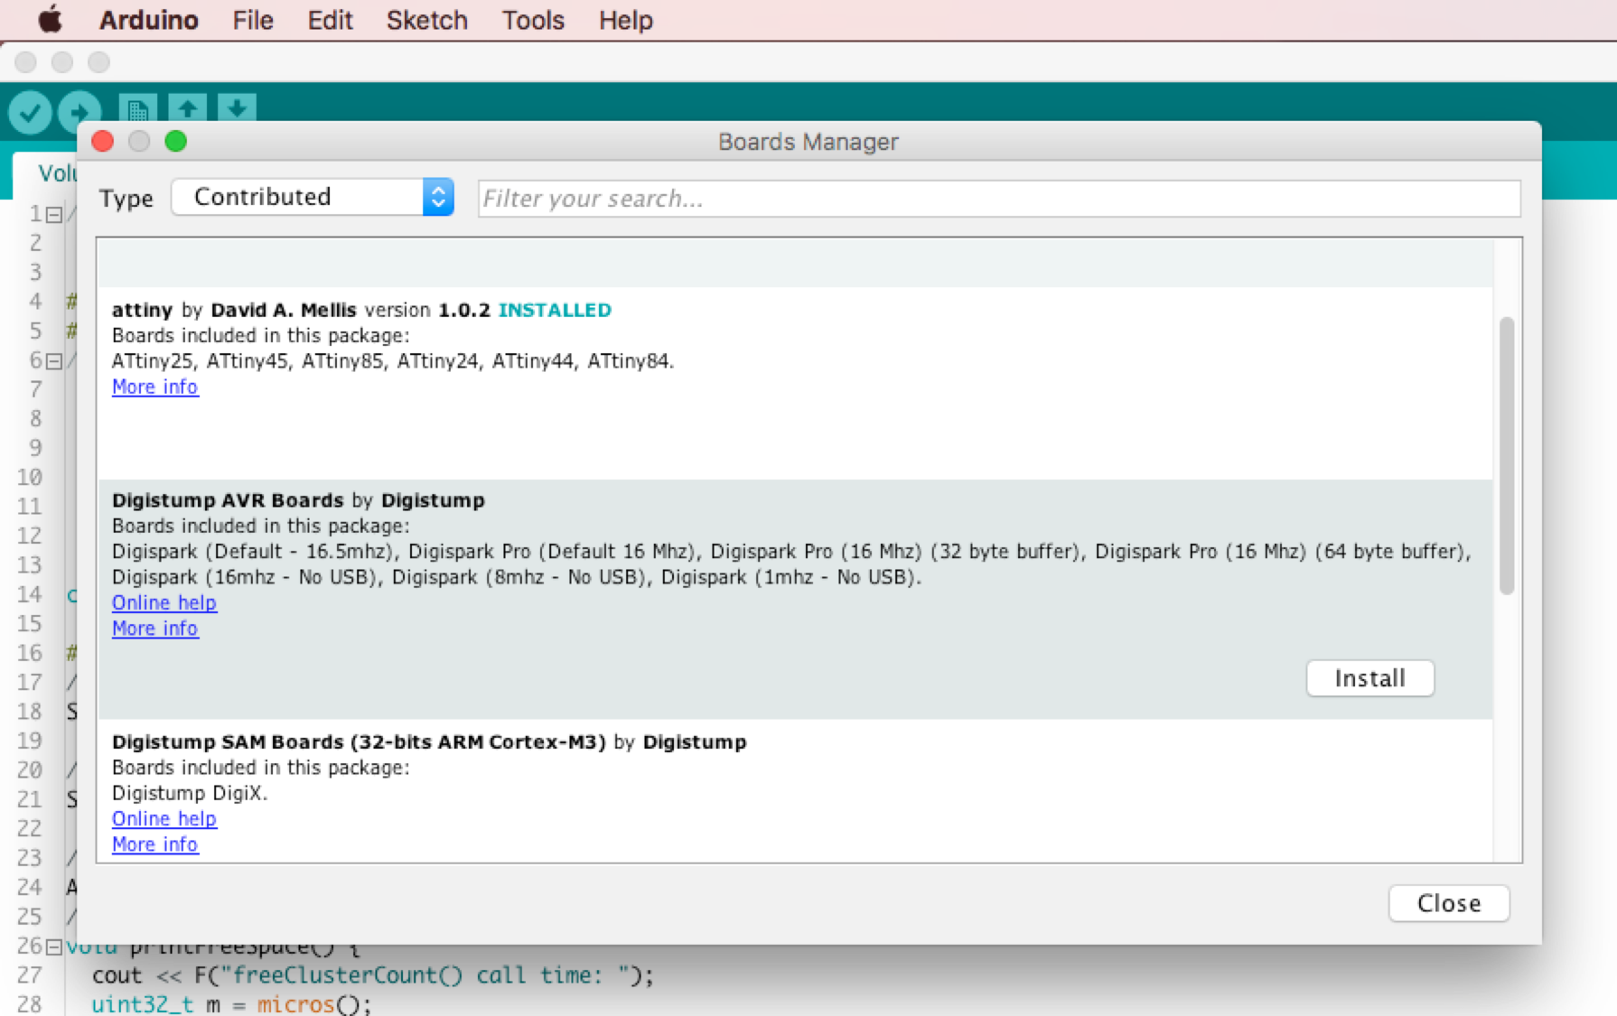Open the Tools menu
1617x1016 pixels.
point(533,20)
